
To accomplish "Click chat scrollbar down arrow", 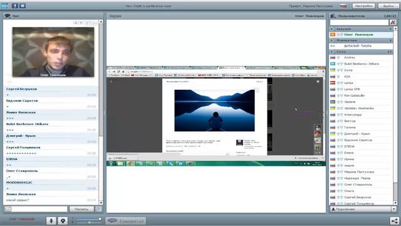I will click(x=101, y=203).
